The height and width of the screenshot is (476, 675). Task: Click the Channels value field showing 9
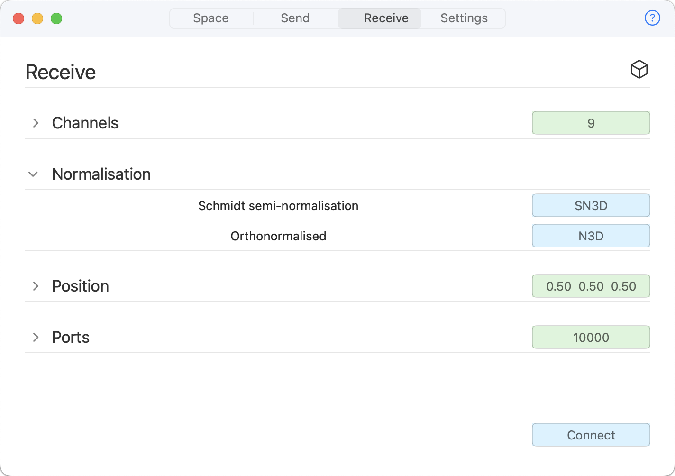tap(591, 123)
